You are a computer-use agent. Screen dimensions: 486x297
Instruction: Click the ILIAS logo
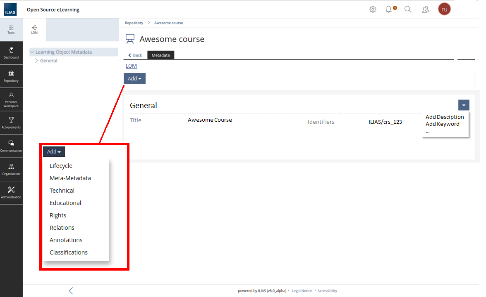tap(10, 9)
